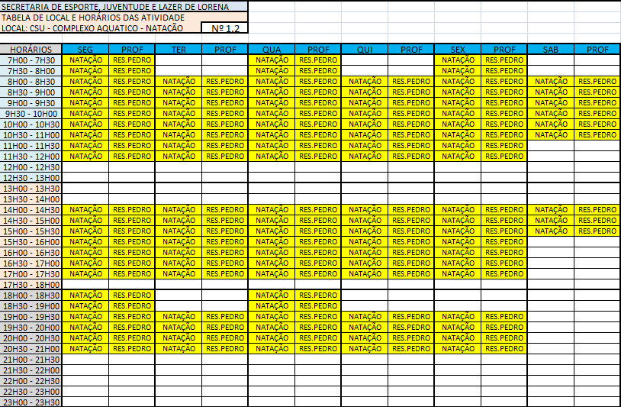Click the '20H30 - 21H00' time cell

click(31, 349)
